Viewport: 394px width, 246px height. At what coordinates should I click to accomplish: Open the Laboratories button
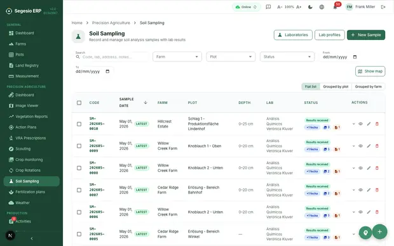click(x=293, y=35)
